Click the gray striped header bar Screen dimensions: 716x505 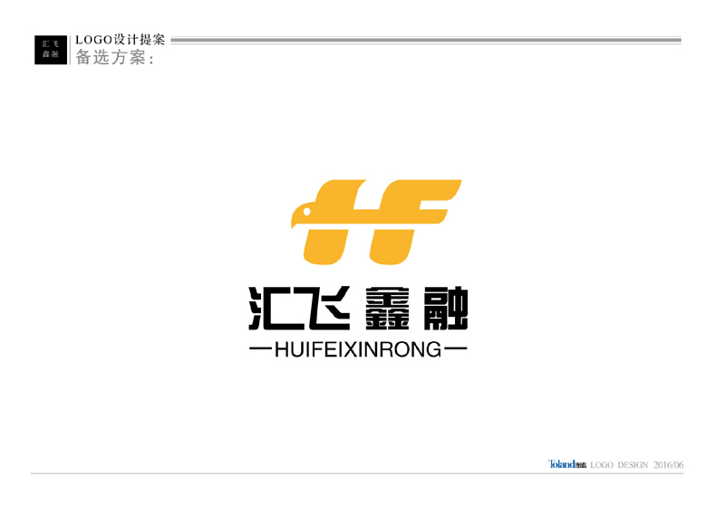point(425,41)
